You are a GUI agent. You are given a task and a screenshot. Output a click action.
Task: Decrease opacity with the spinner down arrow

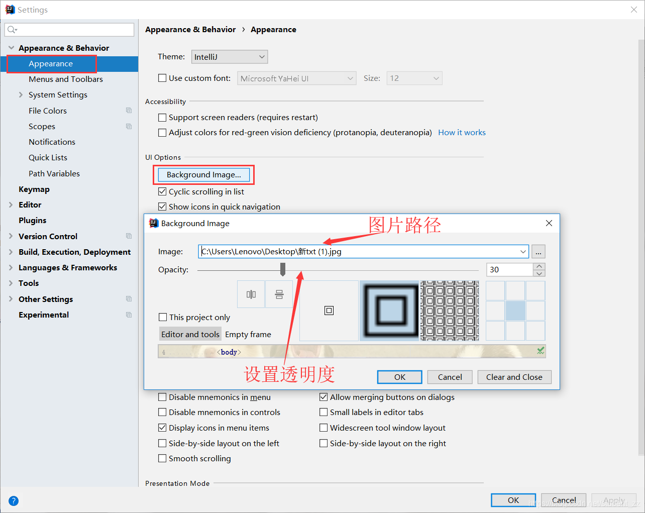[540, 273]
